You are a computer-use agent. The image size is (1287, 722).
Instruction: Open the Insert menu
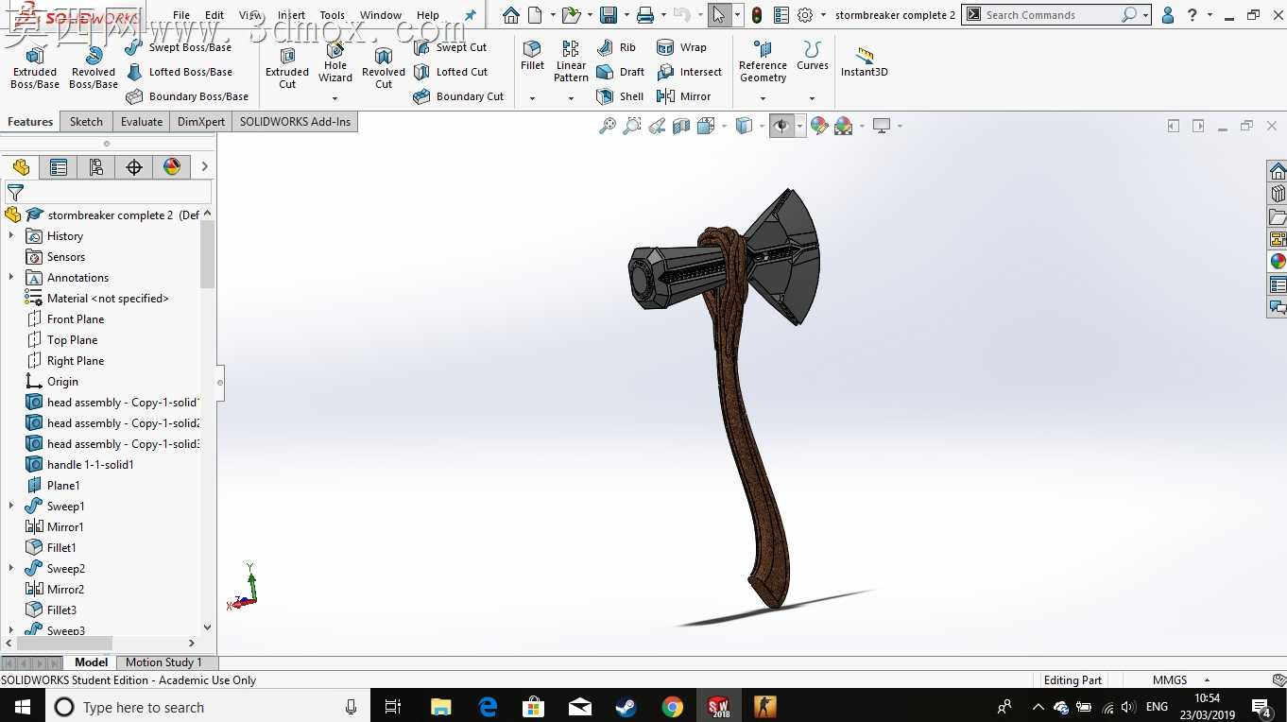click(291, 15)
